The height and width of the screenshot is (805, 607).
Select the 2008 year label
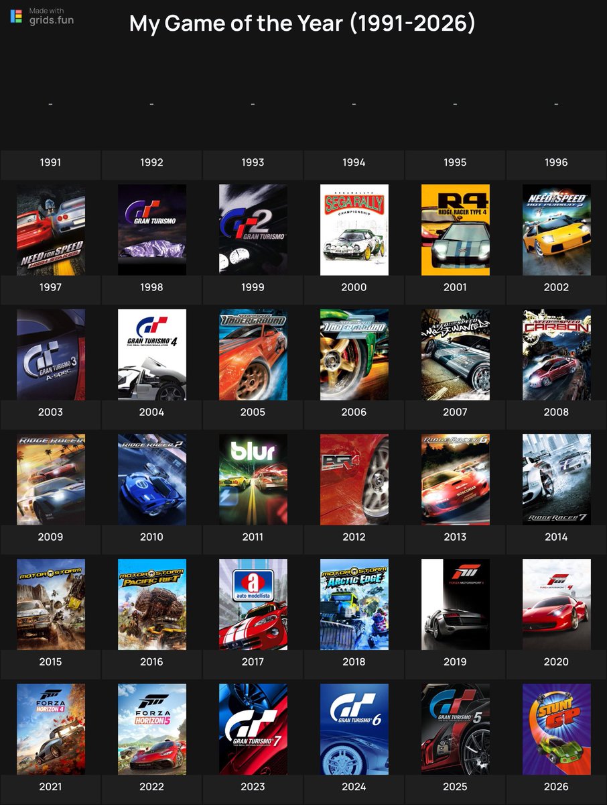point(557,412)
